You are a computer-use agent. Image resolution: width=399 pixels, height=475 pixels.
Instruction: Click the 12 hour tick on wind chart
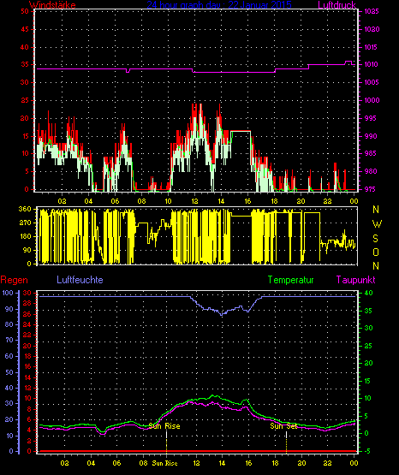tap(194, 201)
